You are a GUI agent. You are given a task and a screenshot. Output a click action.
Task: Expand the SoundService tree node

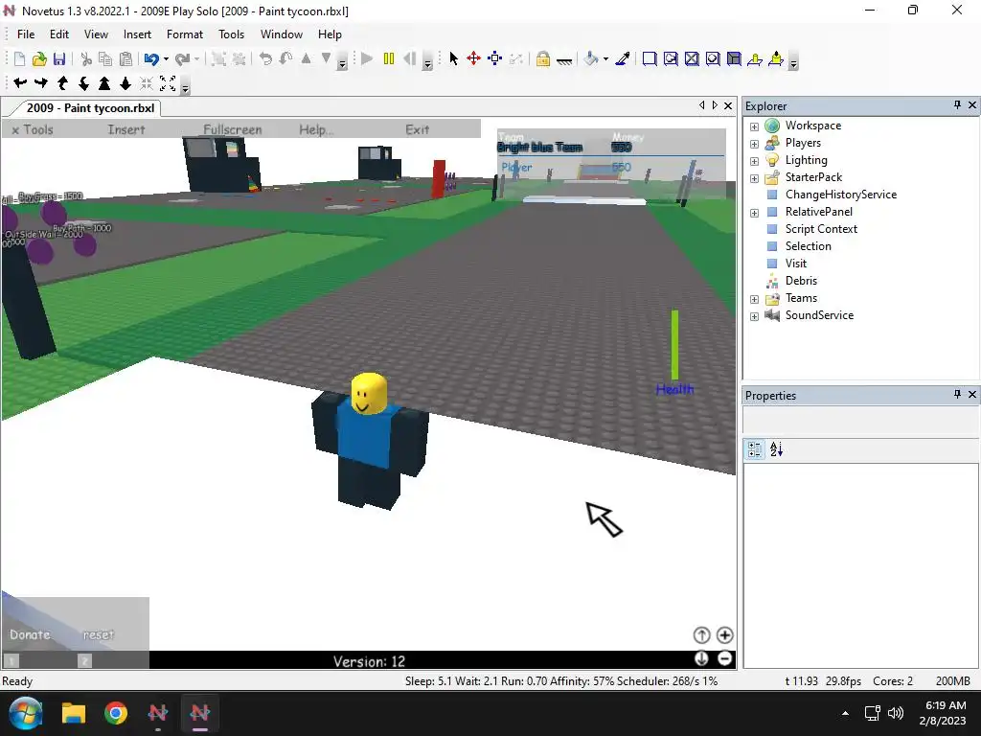pos(755,316)
